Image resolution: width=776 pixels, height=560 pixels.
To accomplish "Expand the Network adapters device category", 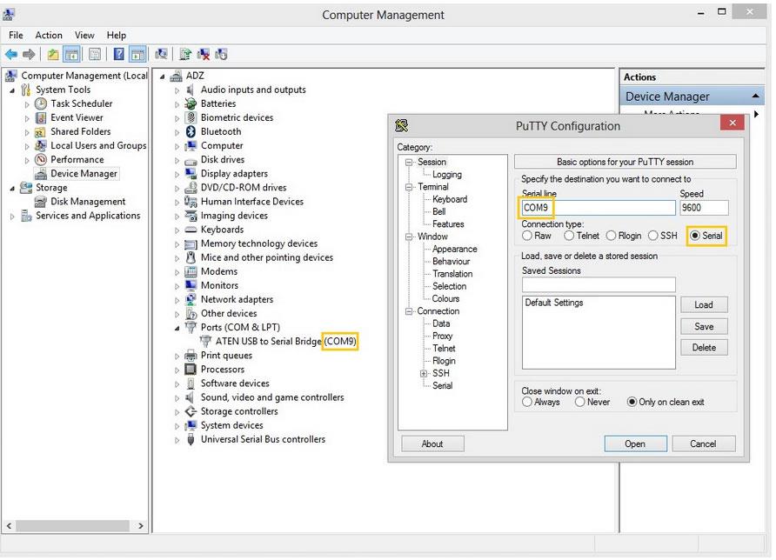I will click(x=177, y=300).
